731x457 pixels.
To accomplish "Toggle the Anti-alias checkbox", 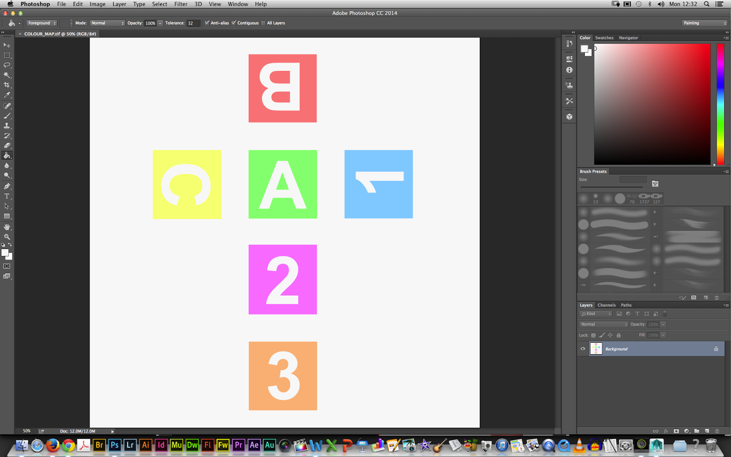I will [207, 23].
